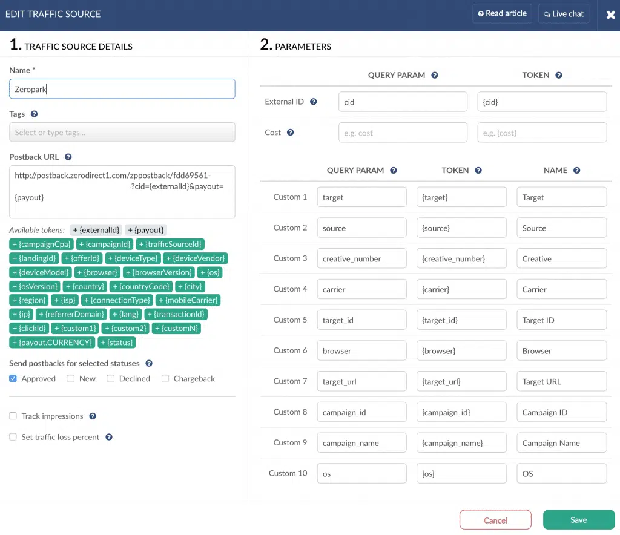Click help icon beside Track impressions
Image resolution: width=620 pixels, height=535 pixels.
tap(93, 416)
